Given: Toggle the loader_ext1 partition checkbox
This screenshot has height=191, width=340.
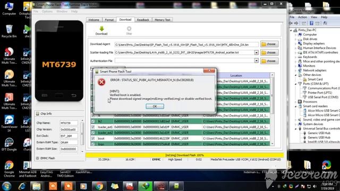Looking at the screenshot, I should (x=93, y=127).
